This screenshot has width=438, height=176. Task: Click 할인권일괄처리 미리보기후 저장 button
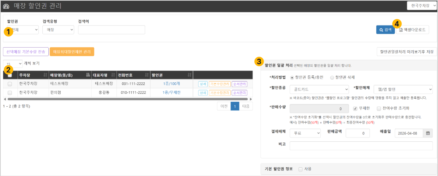point(406,52)
